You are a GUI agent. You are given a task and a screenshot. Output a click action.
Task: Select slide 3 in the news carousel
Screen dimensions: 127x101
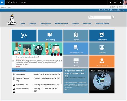tap(58, 54)
